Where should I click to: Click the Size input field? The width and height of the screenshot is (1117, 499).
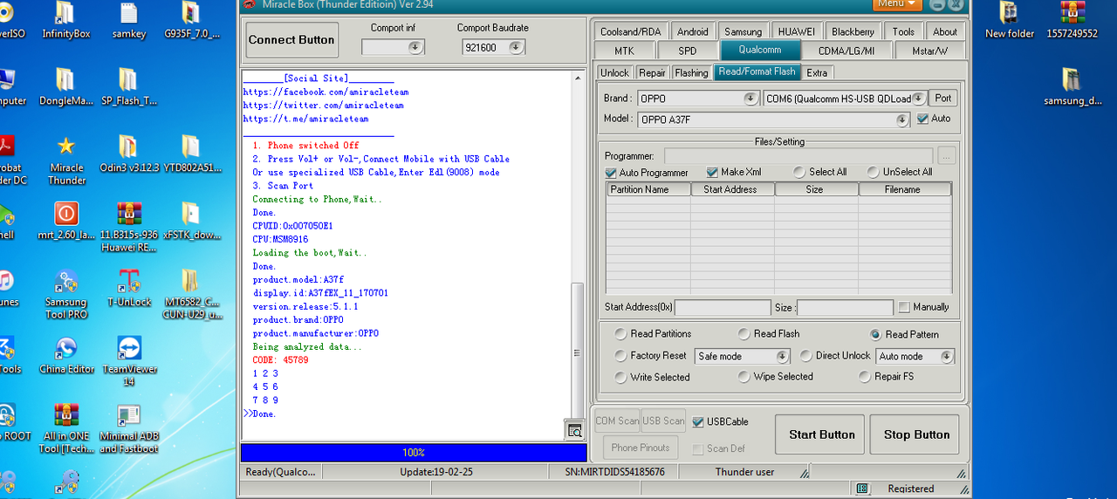pyautogui.click(x=845, y=307)
